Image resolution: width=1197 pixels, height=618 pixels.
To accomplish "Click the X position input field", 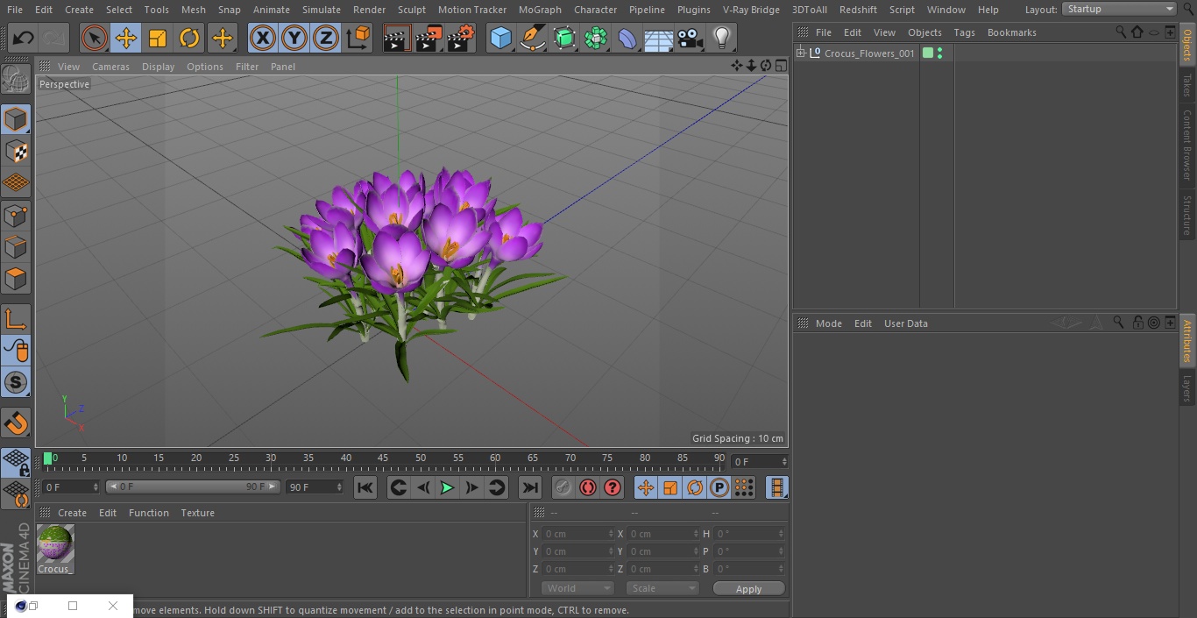I will pos(579,534).
